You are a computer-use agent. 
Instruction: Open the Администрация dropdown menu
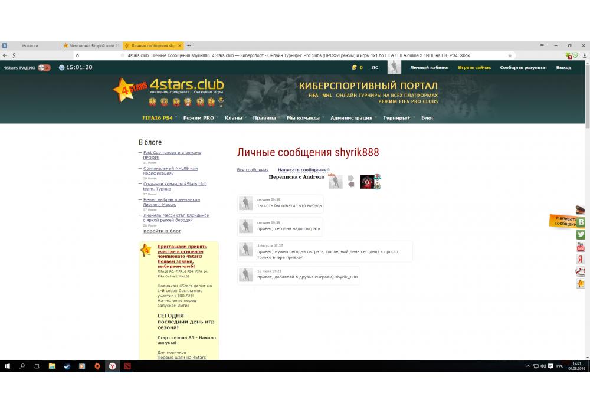tap(353, 118)
